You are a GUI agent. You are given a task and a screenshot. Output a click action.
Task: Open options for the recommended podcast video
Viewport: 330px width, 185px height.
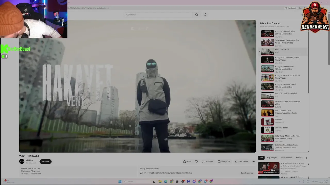308,164
